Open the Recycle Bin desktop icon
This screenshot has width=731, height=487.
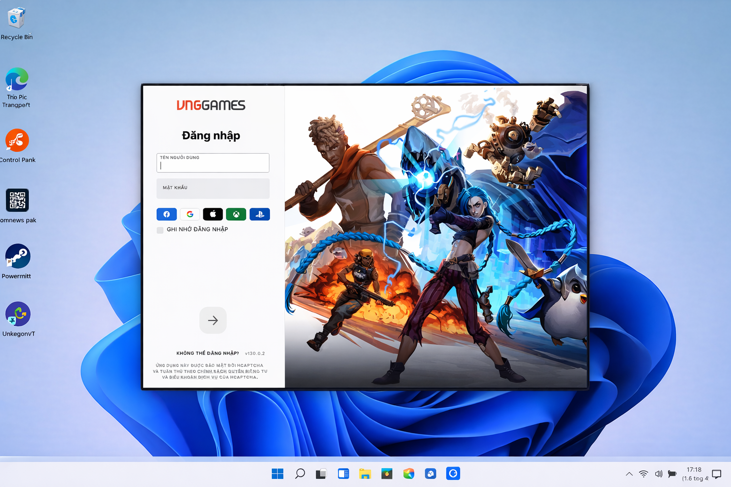[x=17, y=19]
